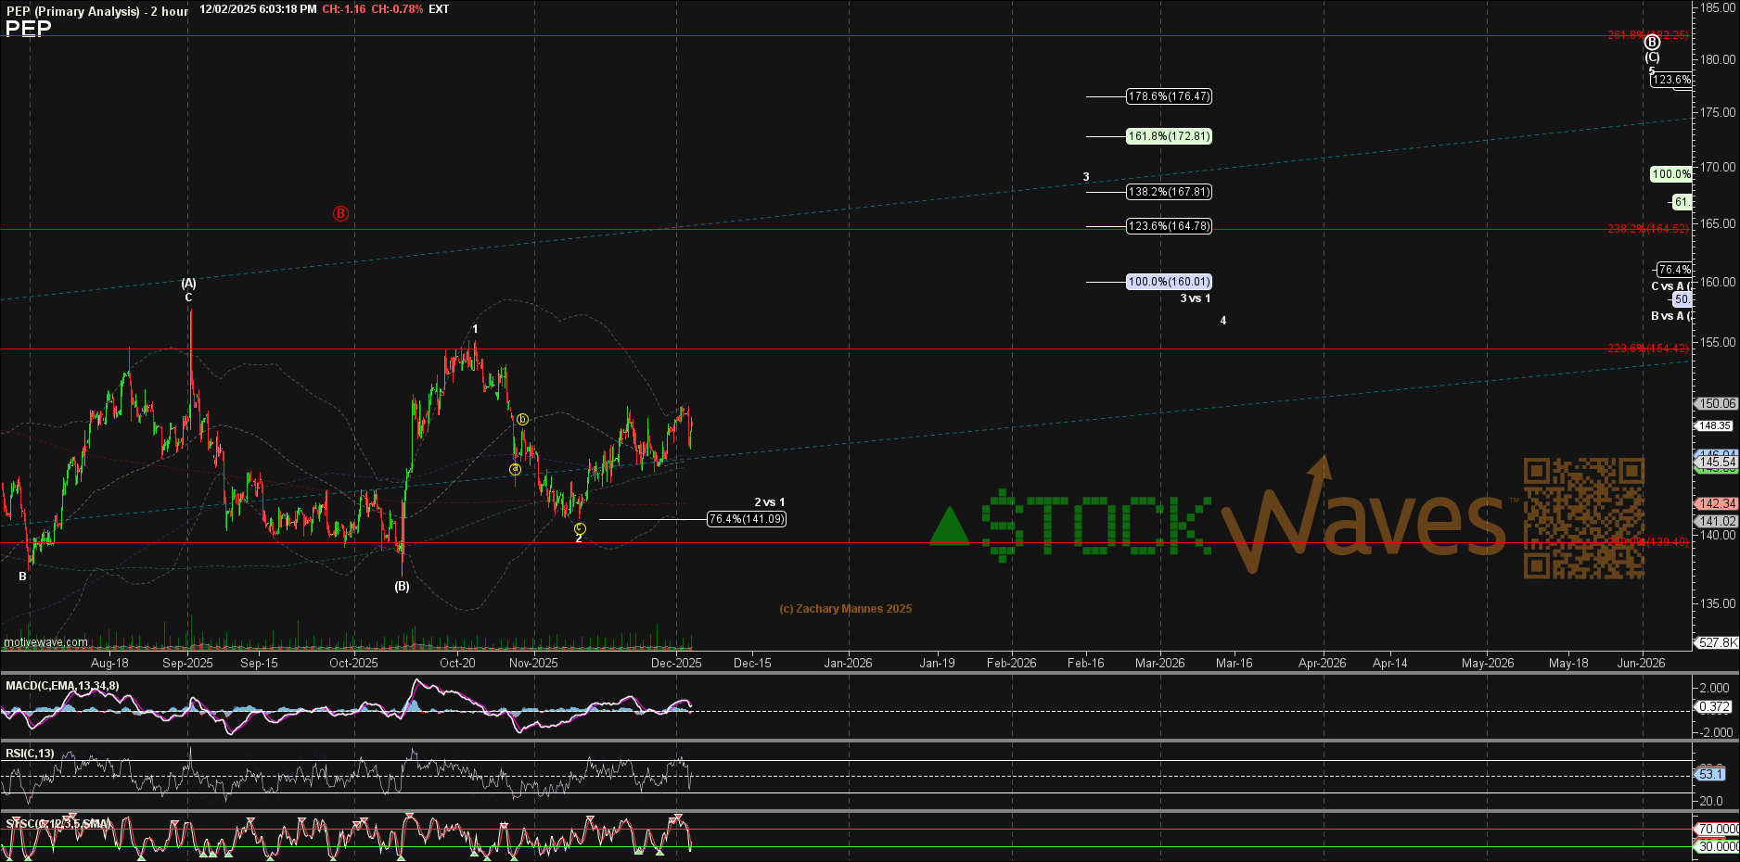The width and height of the screenshot is (1740, 862).
Task: Click the white circled B label at top right
Action: tap(1652, 43)
